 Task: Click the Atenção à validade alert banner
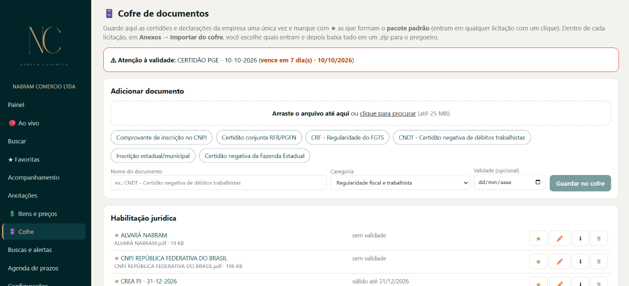coord(361,60)
